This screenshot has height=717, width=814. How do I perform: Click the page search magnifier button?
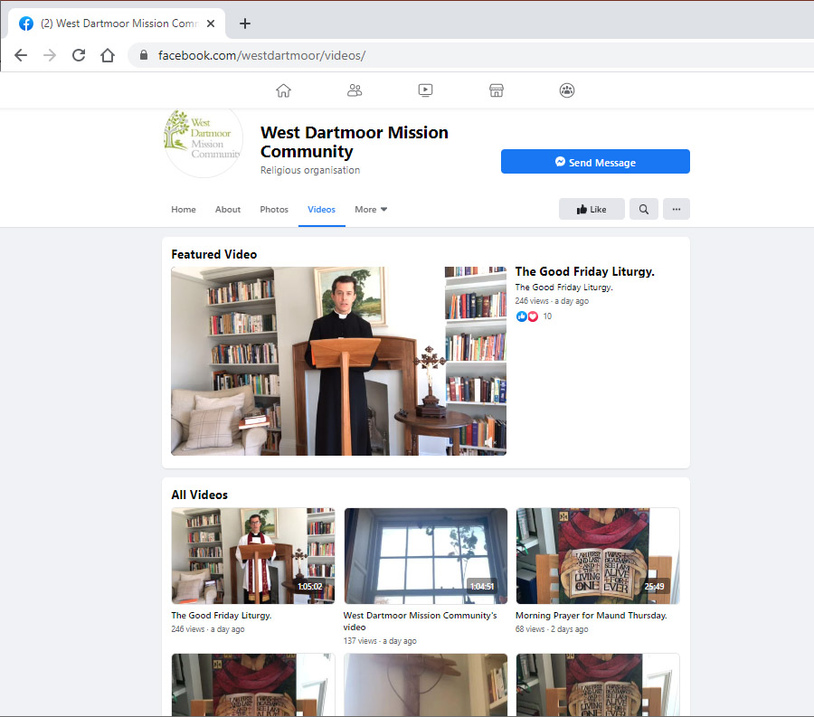(644, 209)
